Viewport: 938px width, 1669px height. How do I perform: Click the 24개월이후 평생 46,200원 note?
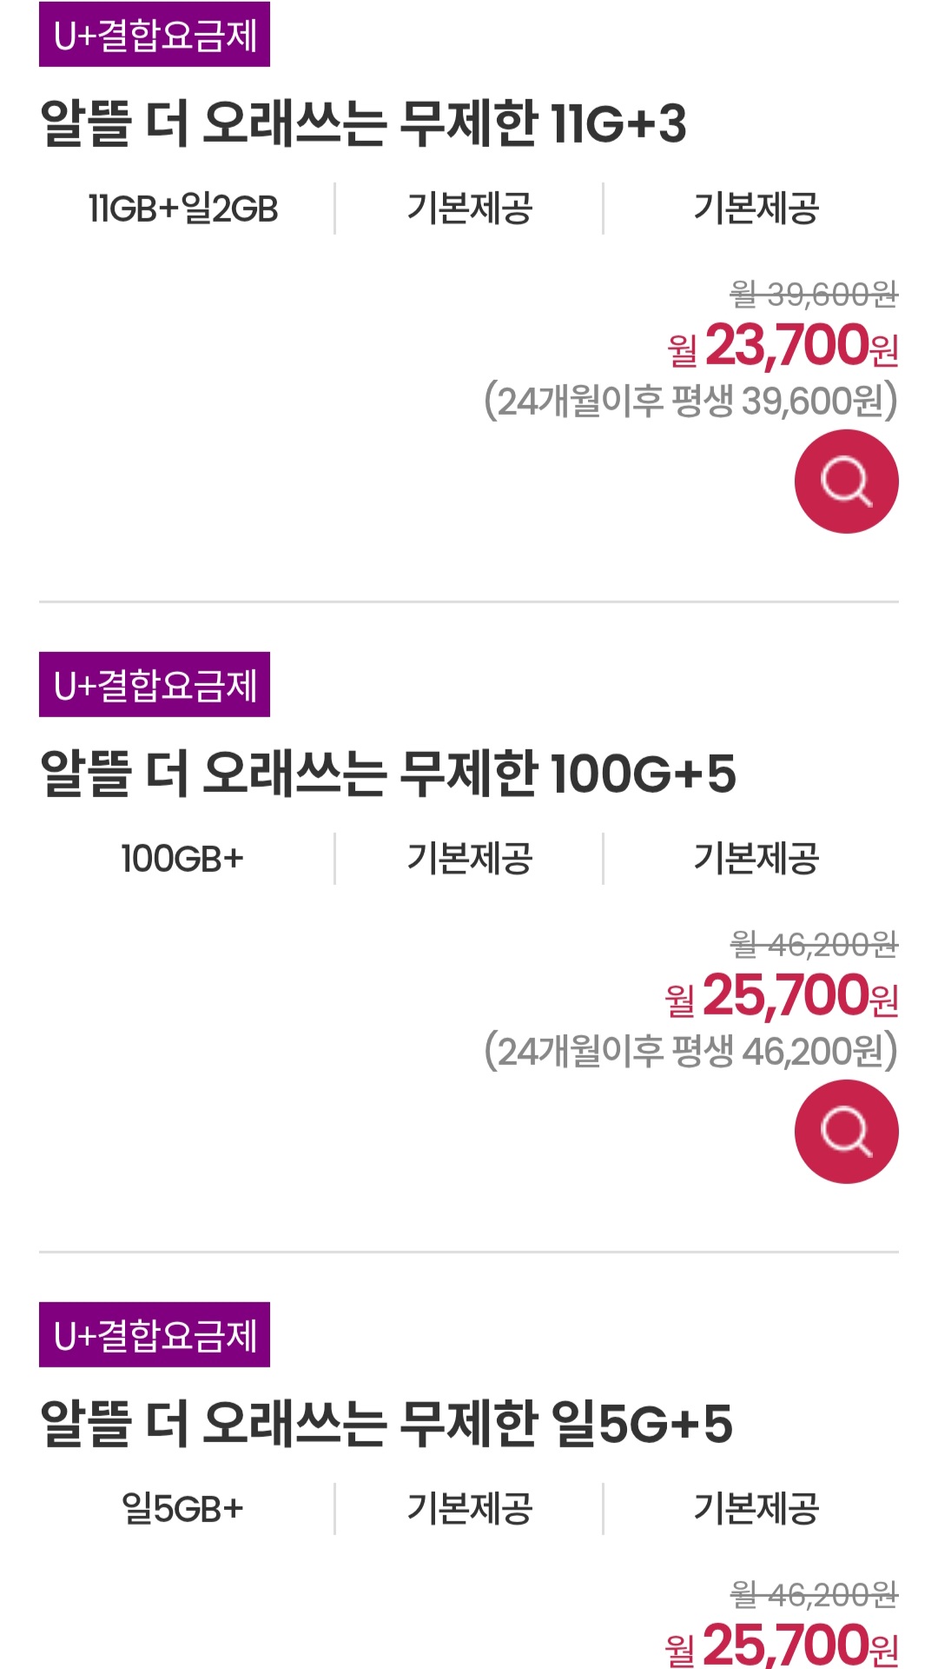691,1051
